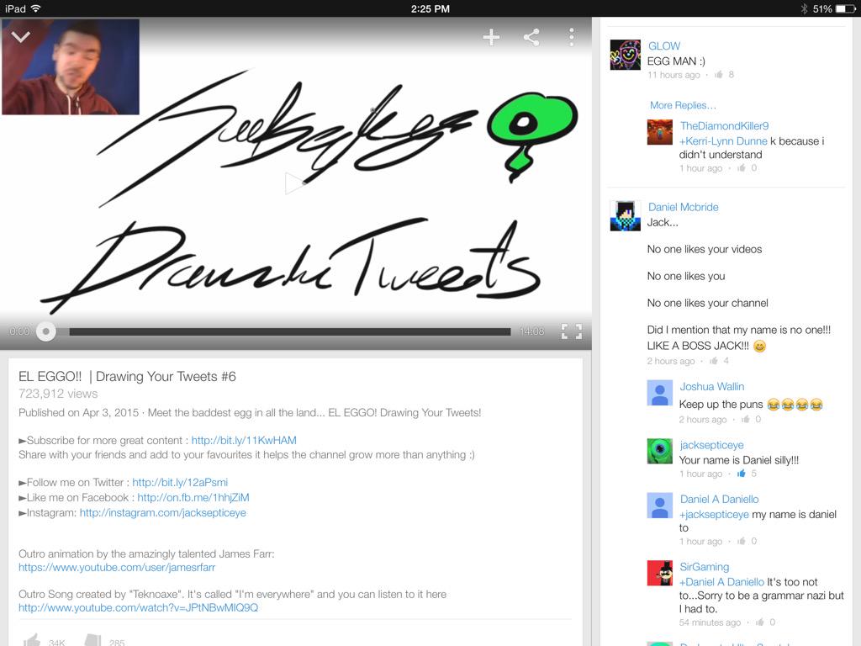
Task: Open Daniel Mcbride's avatar
Action: pyautogui.click(x=625, y=215)
